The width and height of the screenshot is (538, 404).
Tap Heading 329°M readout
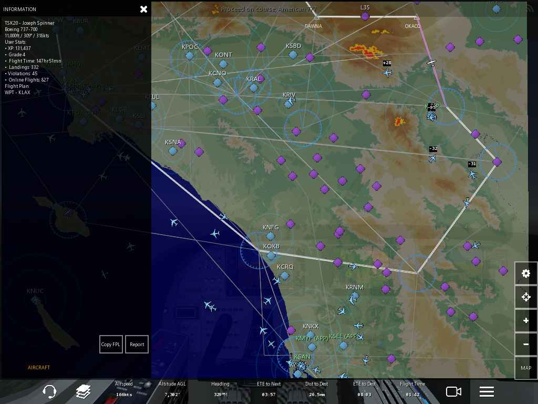coord(220,389)
